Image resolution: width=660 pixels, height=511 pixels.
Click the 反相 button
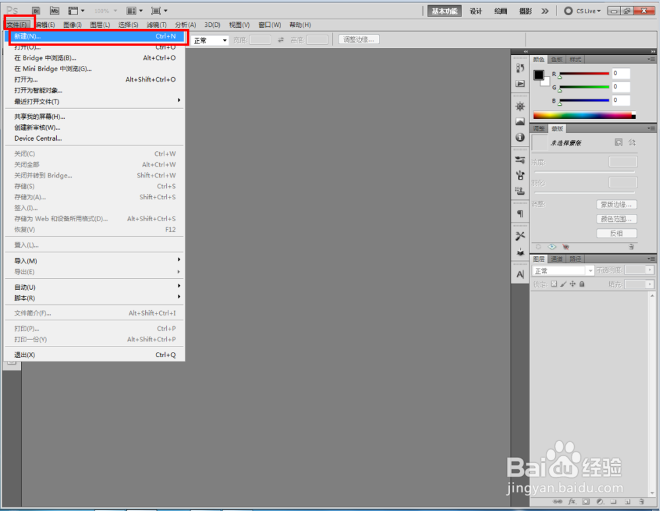point(616,233)
